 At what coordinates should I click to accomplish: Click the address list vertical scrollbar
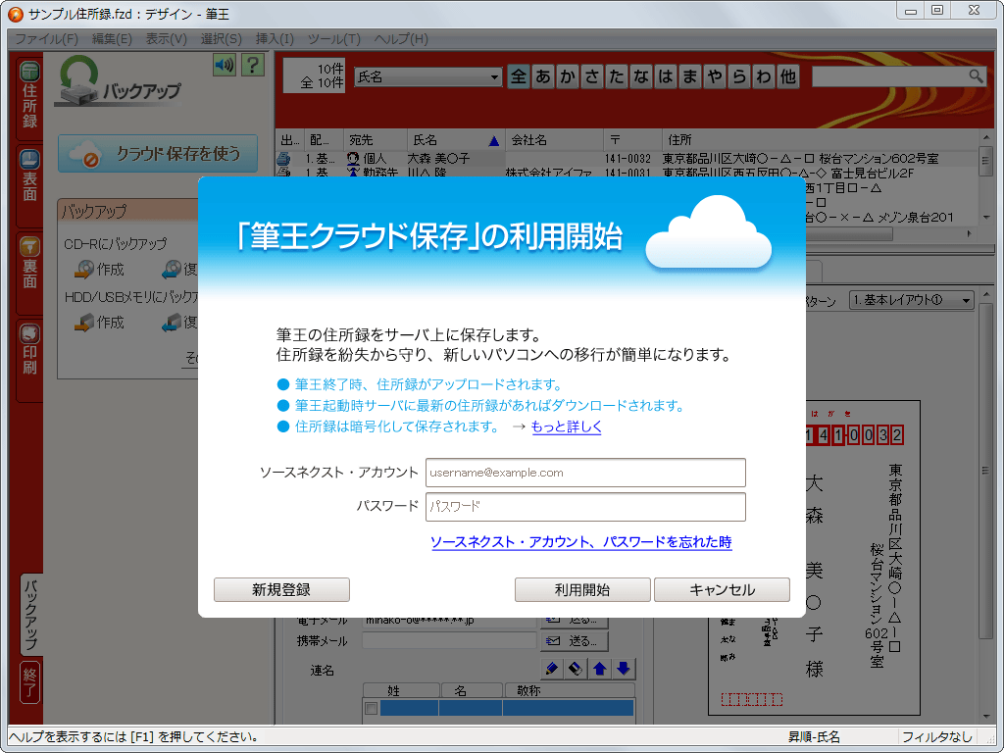[x=986, y=178]
